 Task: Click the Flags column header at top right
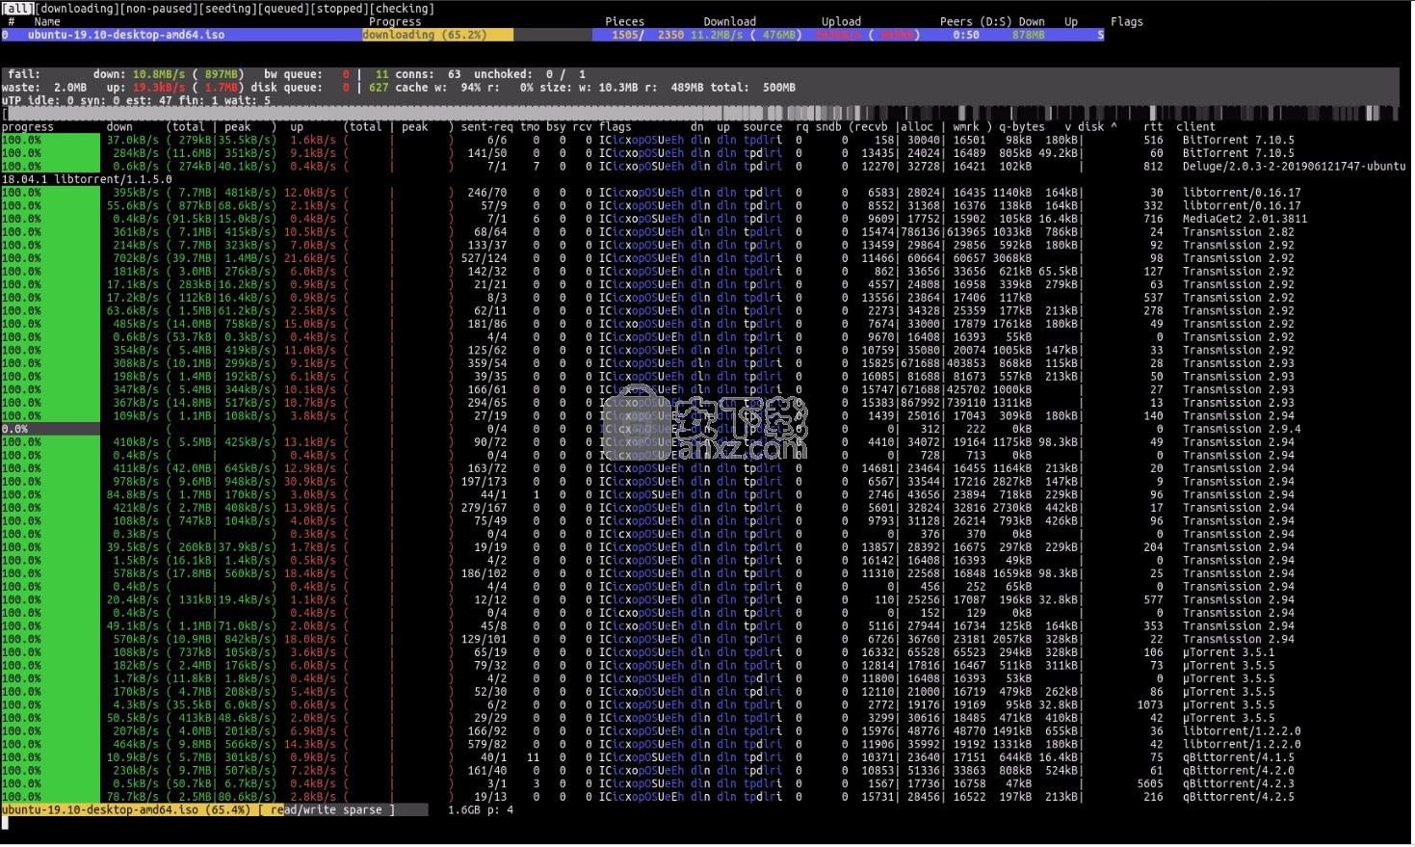click(1126, 21)
